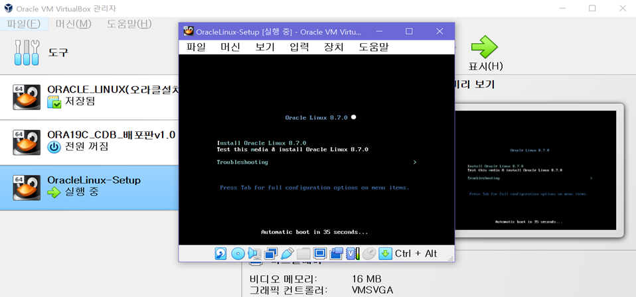Click the 16 MB video memory value
636x297 pixels.
pos(366,279)
